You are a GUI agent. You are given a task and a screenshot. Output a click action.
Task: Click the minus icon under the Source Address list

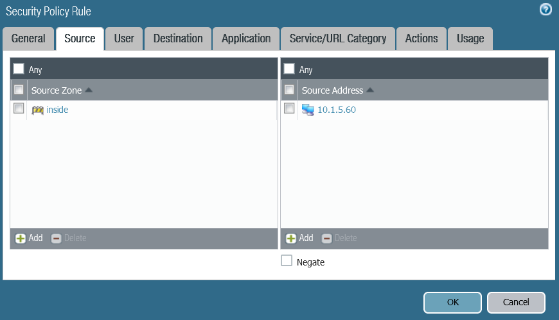(x=326, y=238)
